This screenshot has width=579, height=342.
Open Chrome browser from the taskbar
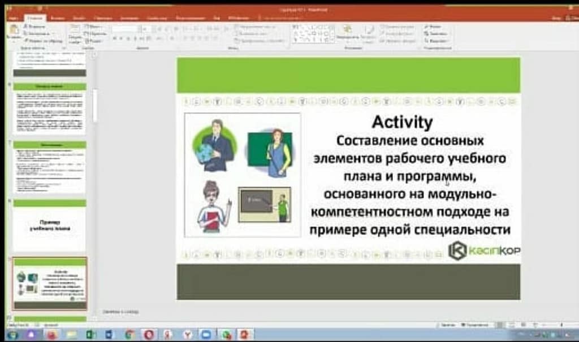(129, 335)
